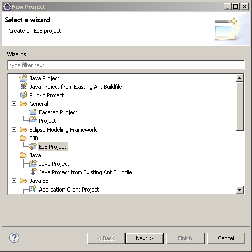
Task: Select Java Project under the Java folder
Action: [x=54, y=164]
